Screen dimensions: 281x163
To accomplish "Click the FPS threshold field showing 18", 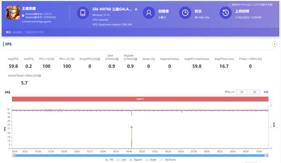I will (x=241, y=92).
